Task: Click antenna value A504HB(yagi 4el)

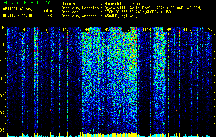Action: click(121, 16)
